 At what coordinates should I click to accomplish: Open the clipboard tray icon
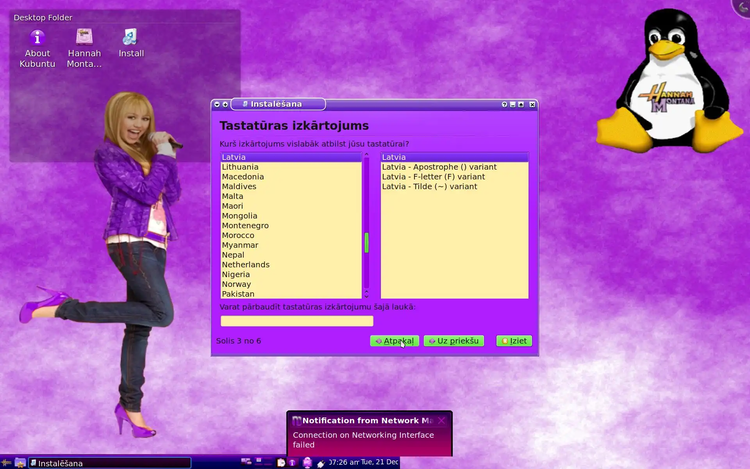tap(281, 463)
